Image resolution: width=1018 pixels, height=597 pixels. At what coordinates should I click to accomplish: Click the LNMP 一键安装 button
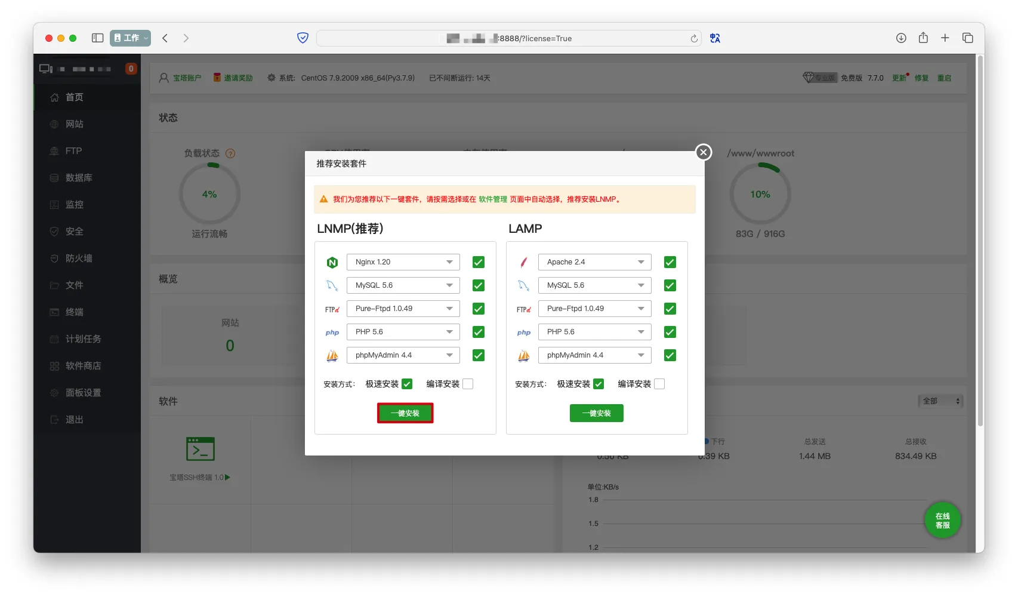pos(405,413)
